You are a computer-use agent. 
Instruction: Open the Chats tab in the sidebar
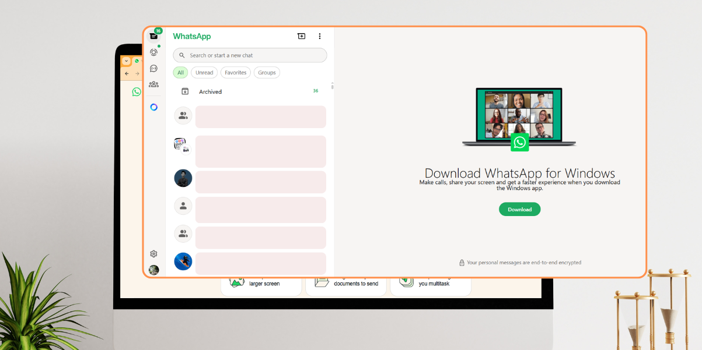click(153, 36)
